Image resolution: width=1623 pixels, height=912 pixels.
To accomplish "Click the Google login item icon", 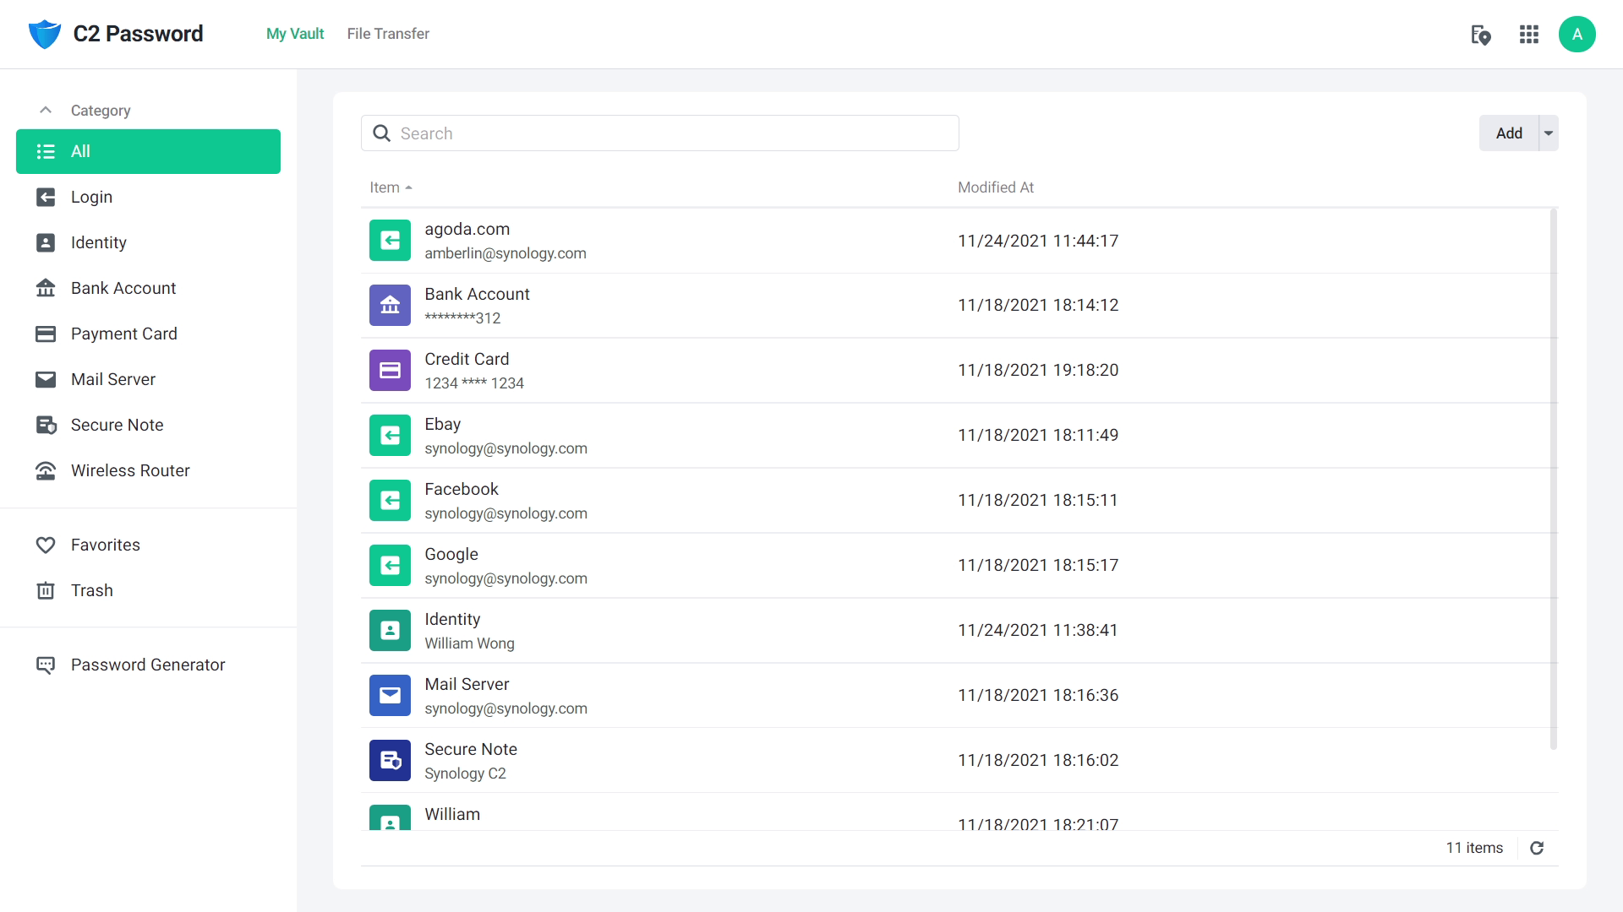I will [390, 566].
